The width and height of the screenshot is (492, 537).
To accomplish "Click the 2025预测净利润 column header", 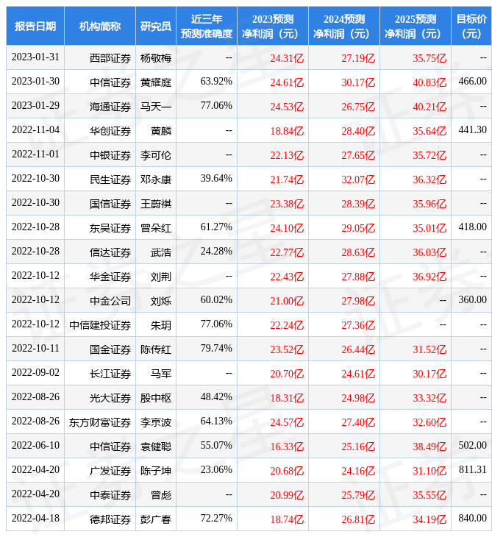I will pyautogui.click(x=416, y=26).
